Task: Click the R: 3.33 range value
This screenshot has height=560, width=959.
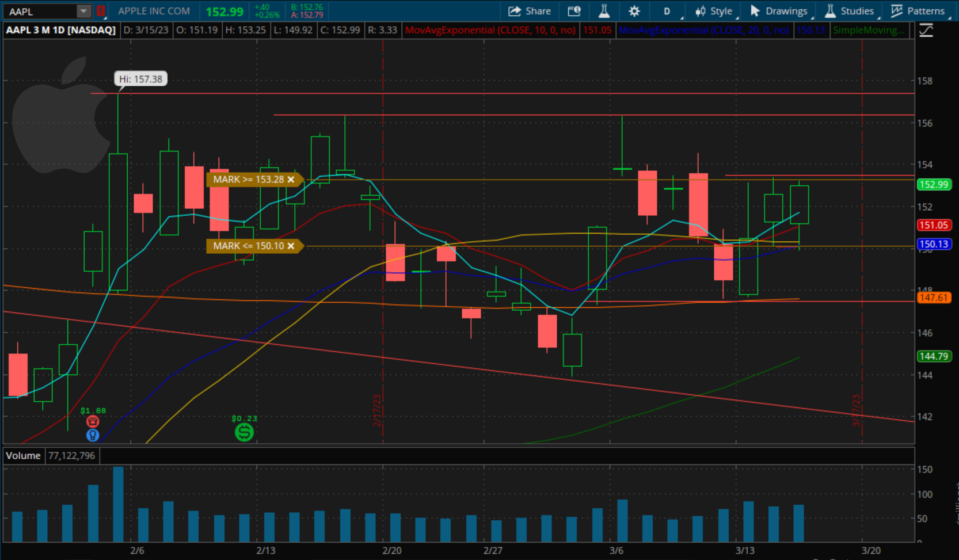Action: point(382,30)
